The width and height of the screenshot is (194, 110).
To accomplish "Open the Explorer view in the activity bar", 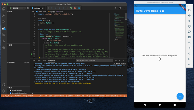I will pos(4,9).
